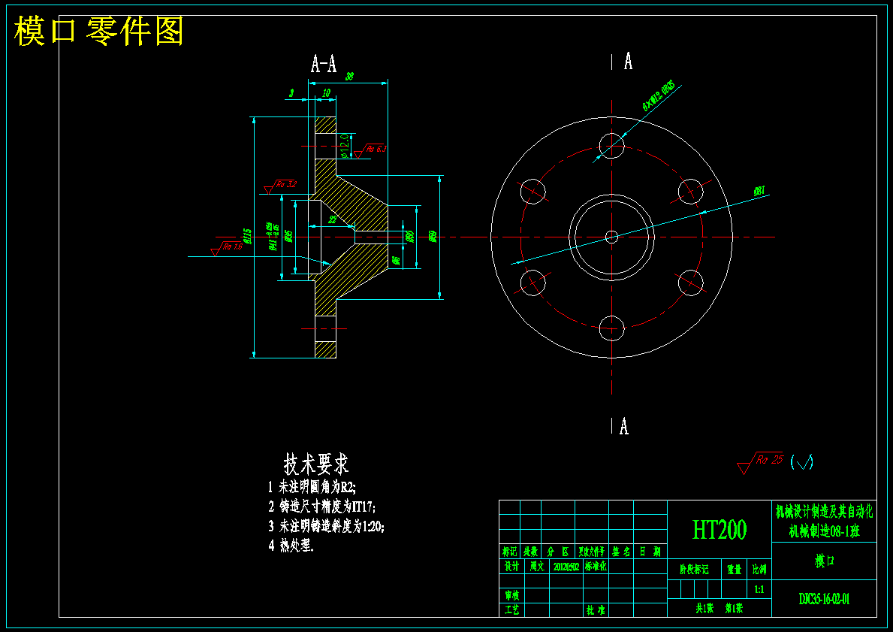Select the "10" dimension text
The image size is (893, 632).
(x=326, y=93)
